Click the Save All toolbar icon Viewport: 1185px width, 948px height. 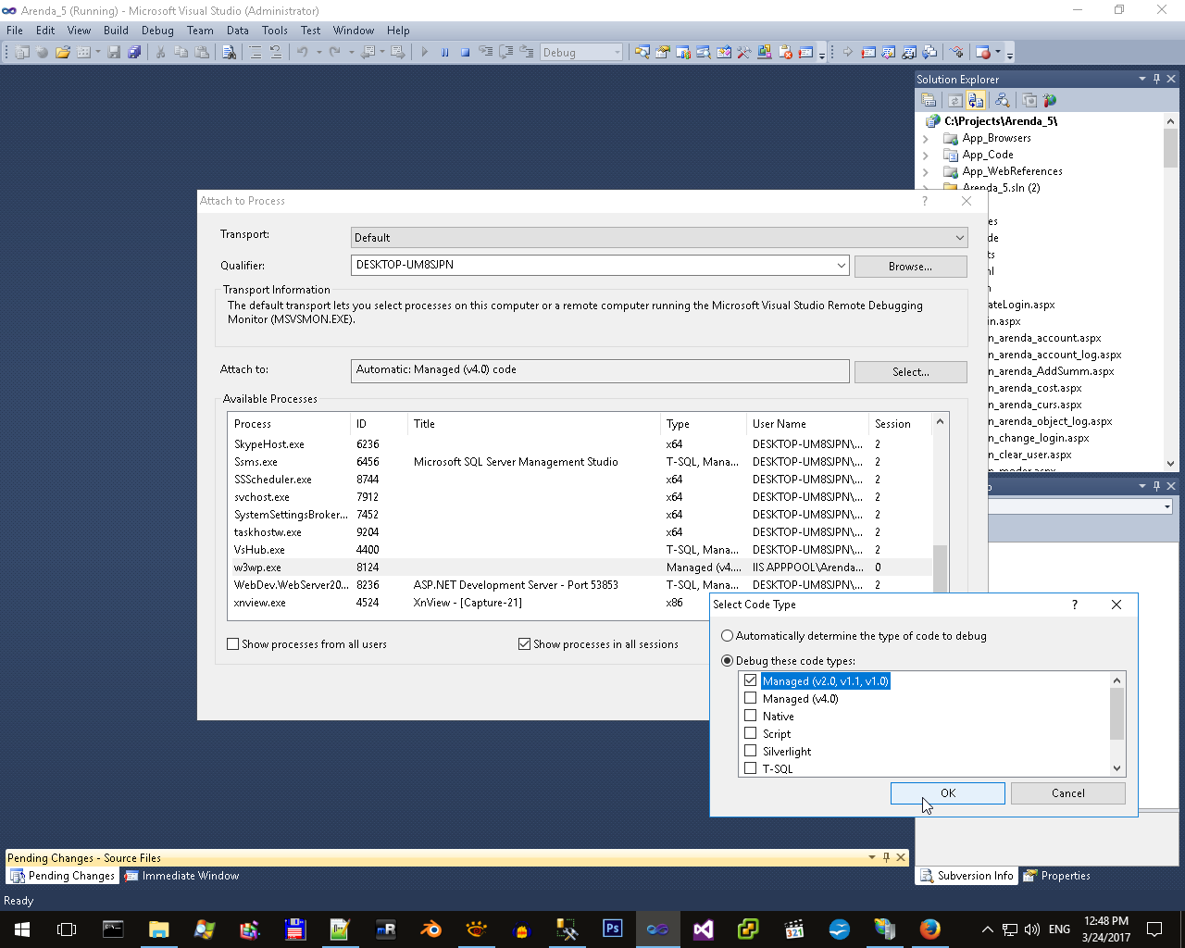click(x=134, y=53)
